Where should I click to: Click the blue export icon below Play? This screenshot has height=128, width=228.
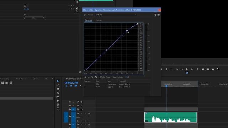tap(187, 73)
